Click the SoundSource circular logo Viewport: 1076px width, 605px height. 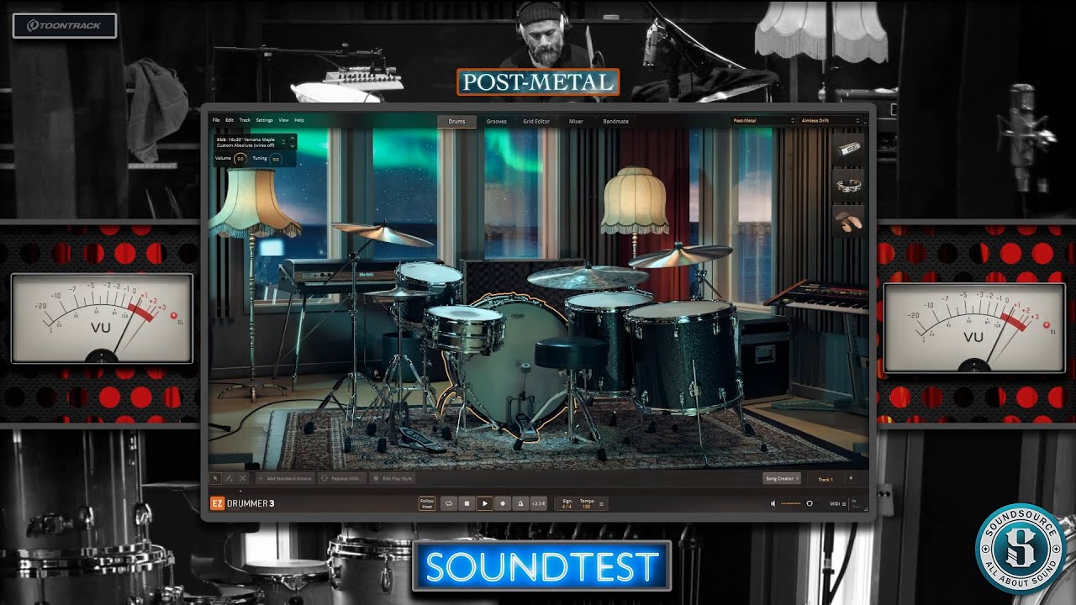pyautogui.click(x=1020, y=548)
